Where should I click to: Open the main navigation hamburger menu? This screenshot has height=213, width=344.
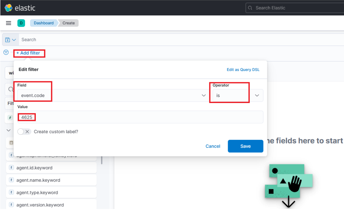click(x=8, y=23)
